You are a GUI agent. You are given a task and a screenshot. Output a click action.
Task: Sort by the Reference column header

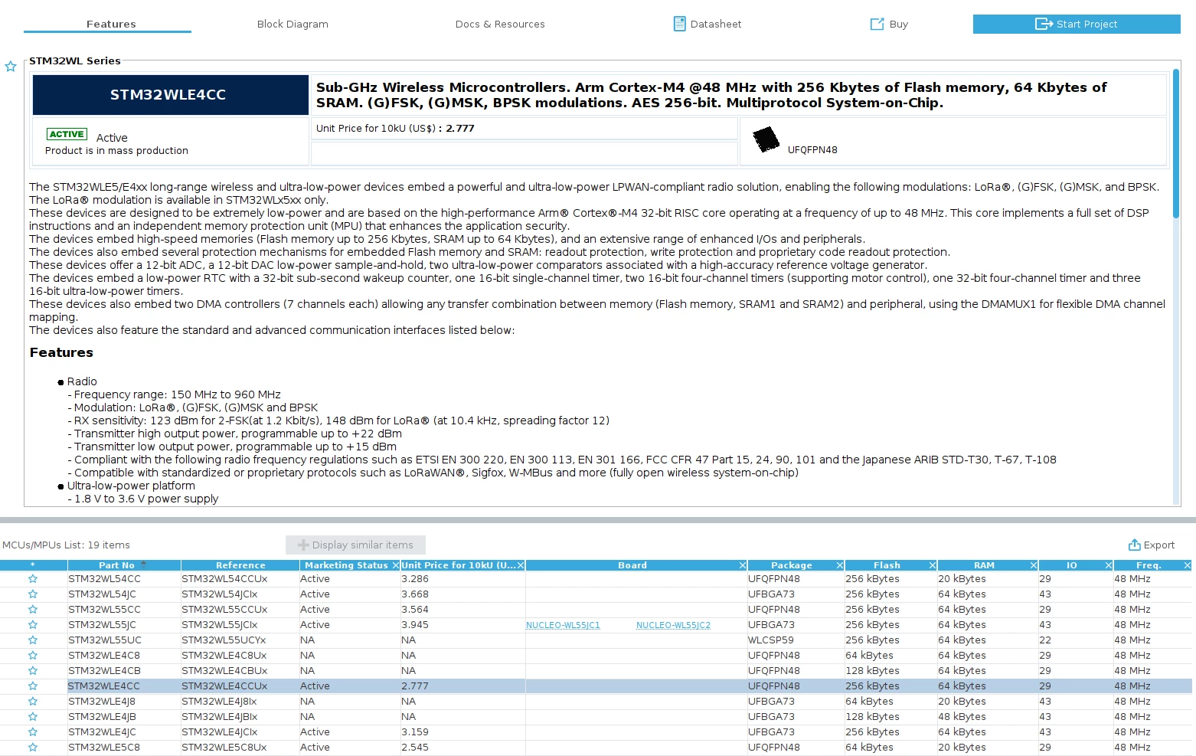(240, 565)
